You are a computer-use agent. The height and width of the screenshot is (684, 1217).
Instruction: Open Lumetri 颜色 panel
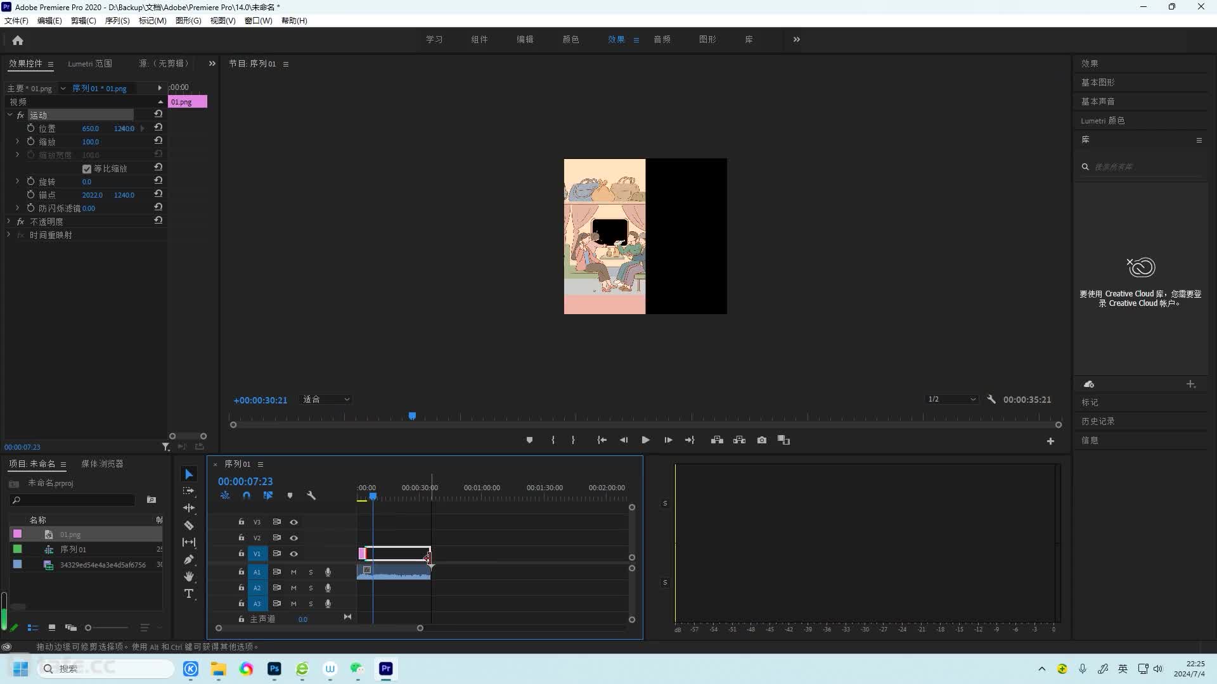[1102, 120]
